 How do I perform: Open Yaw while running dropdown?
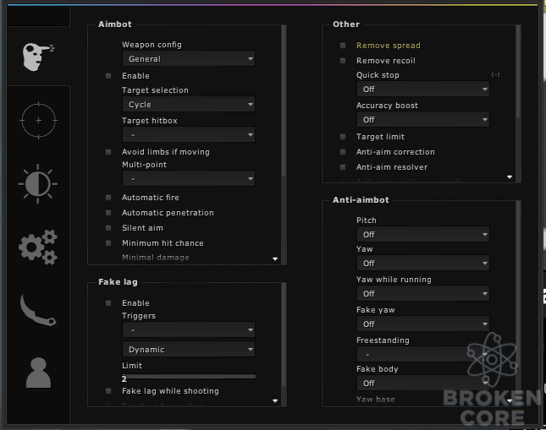point(423,294)
